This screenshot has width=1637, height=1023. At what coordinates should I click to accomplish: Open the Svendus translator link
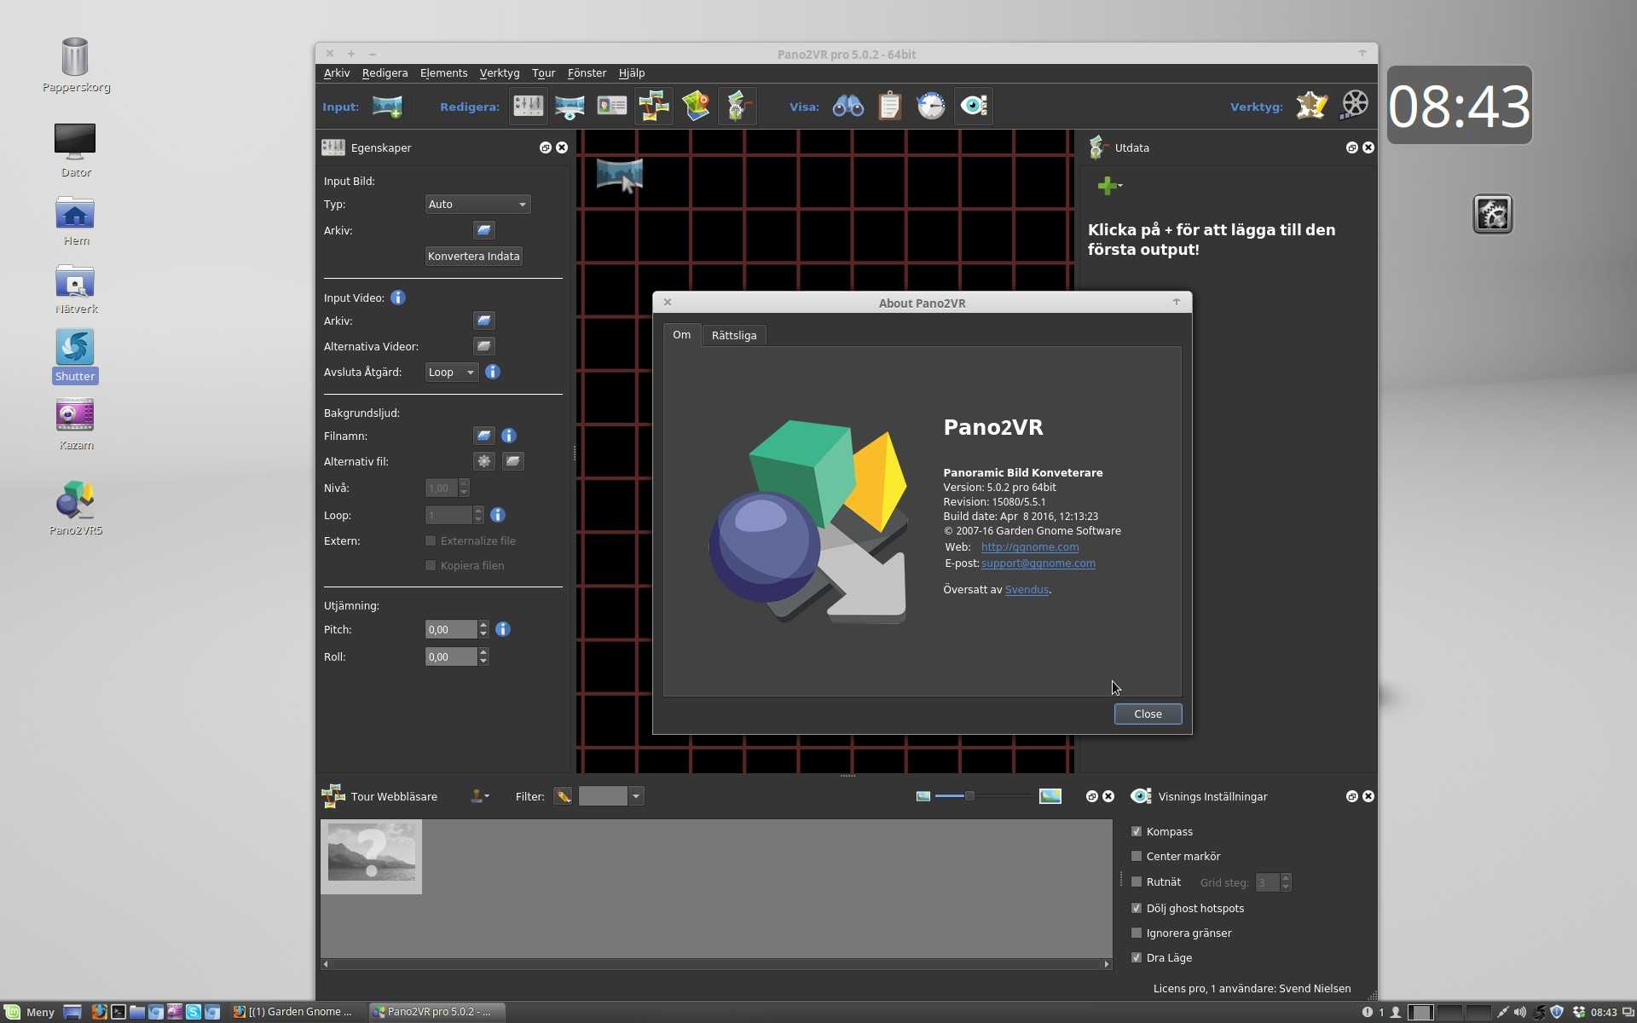tap(1027, 590)
